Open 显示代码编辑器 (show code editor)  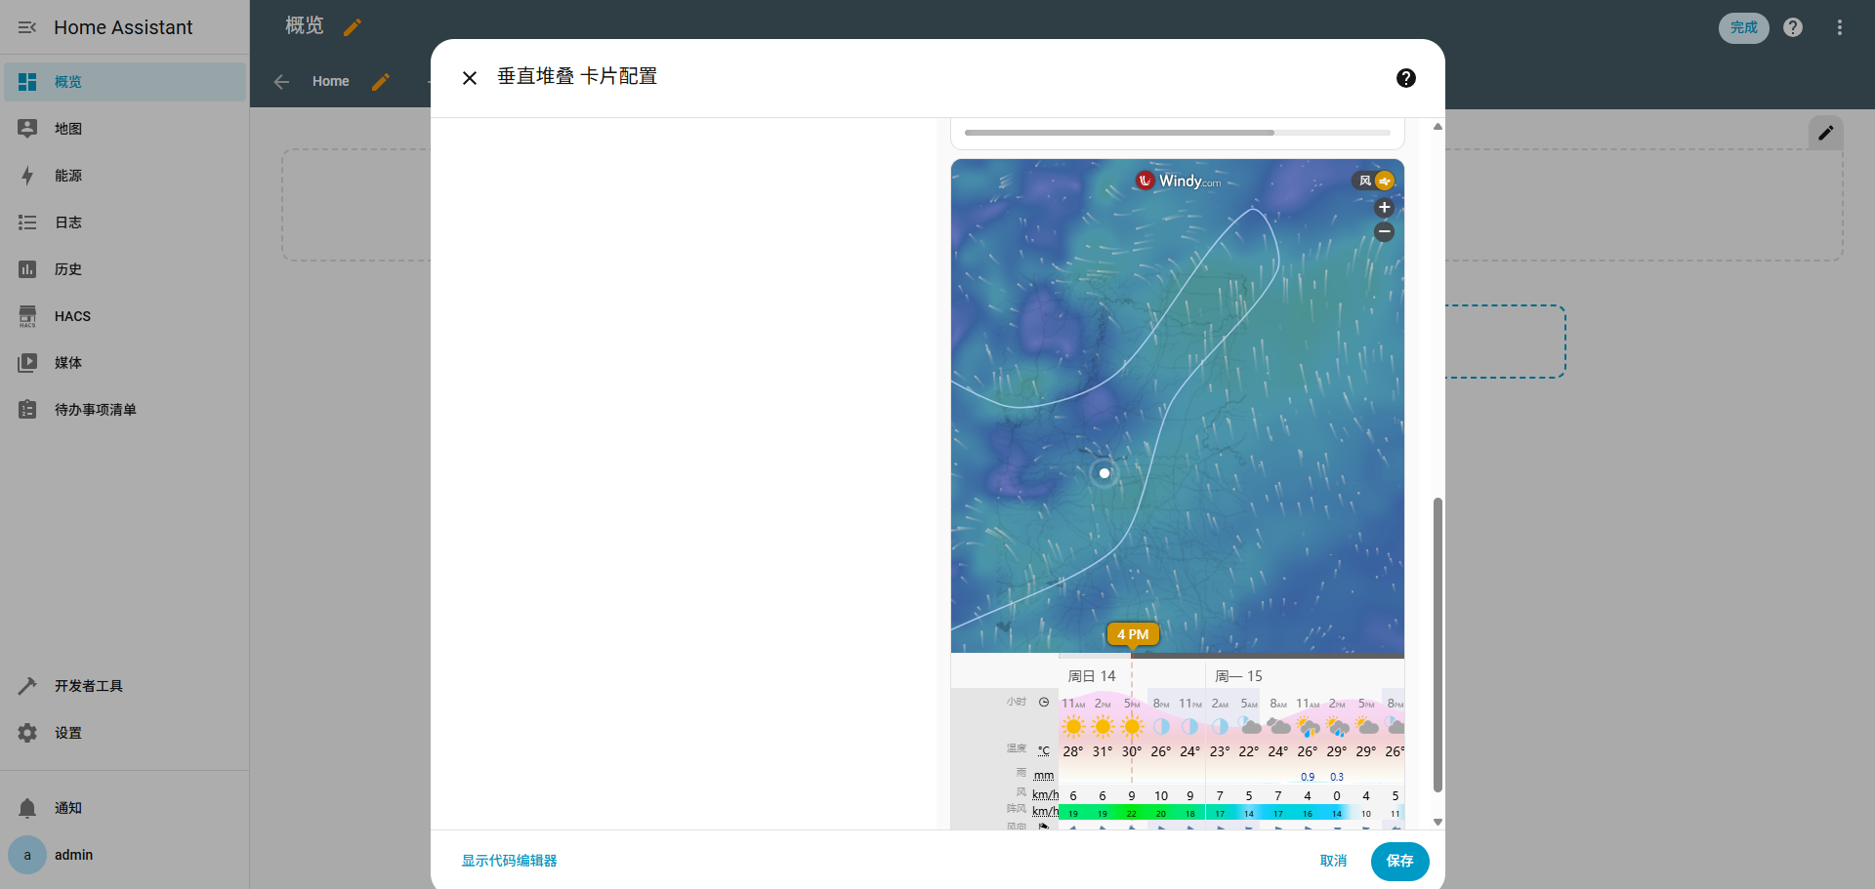[509, 861]
